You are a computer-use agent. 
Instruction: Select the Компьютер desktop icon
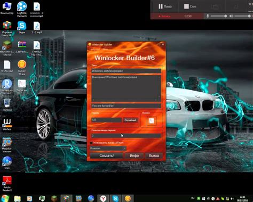pos(7,8)
